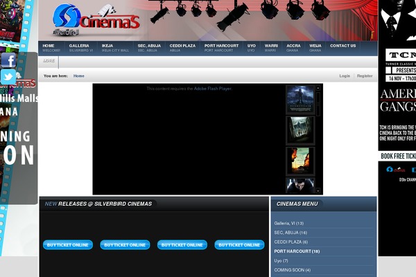Open the PORT HARCOURT menu item
Image resolution: width=416 pixels, height=277 pixels.
pyautogui.click(x=221, y=48)
